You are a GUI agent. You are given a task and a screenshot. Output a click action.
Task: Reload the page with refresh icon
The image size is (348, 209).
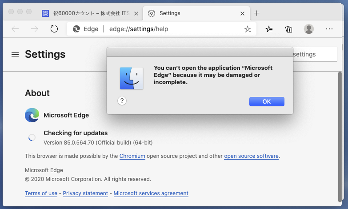54,29
